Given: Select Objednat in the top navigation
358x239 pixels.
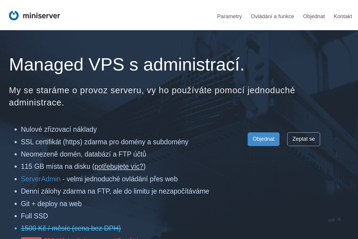Looking at the screenshot, I should pos(314,16).
